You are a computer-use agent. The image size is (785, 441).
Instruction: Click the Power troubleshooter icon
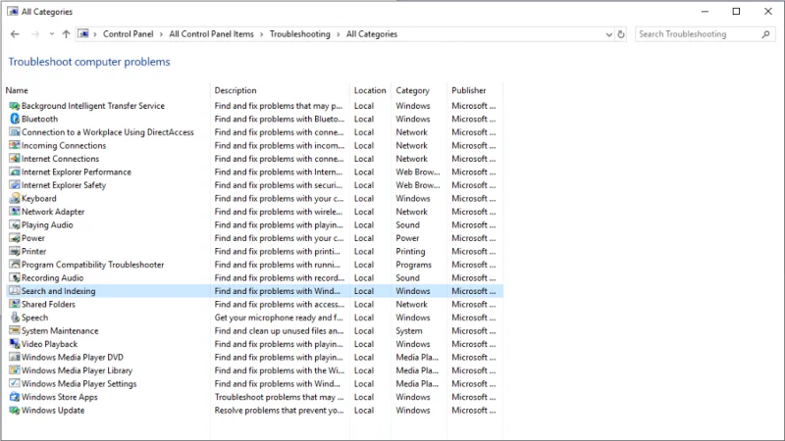(x=15, y=238)
